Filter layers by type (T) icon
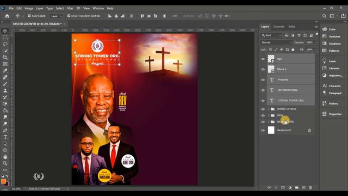 click(x=299, y=35)
